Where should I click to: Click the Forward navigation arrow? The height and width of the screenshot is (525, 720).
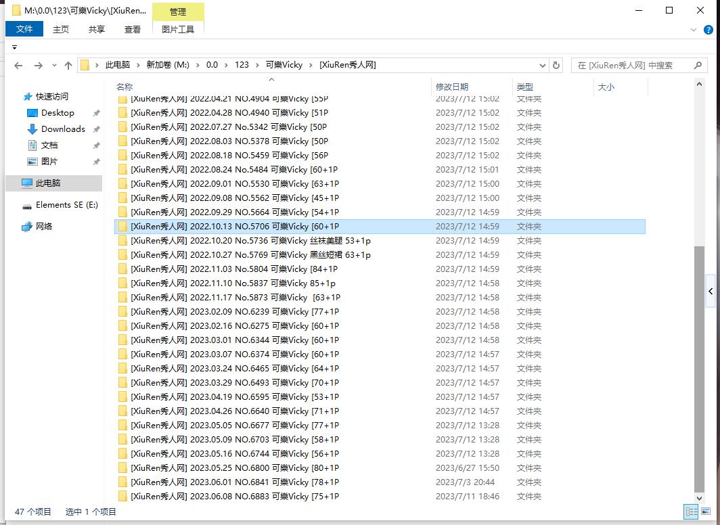pos(38,66)
